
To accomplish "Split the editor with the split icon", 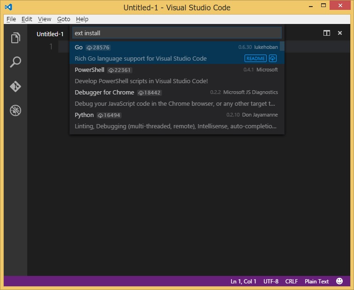I will tap(326, 33).
